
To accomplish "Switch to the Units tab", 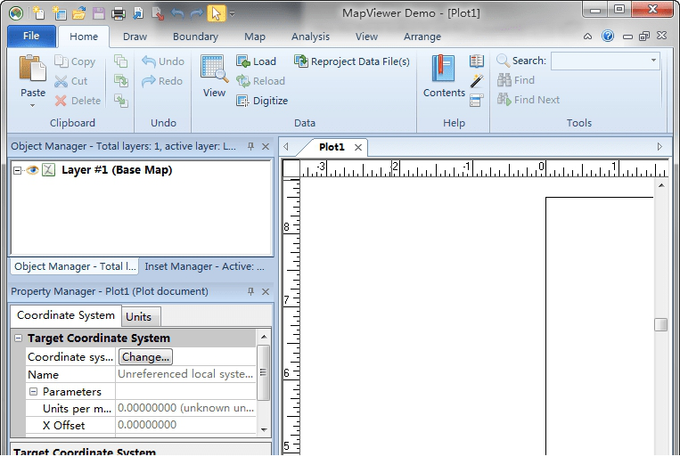I will click(x=138, y=316).
